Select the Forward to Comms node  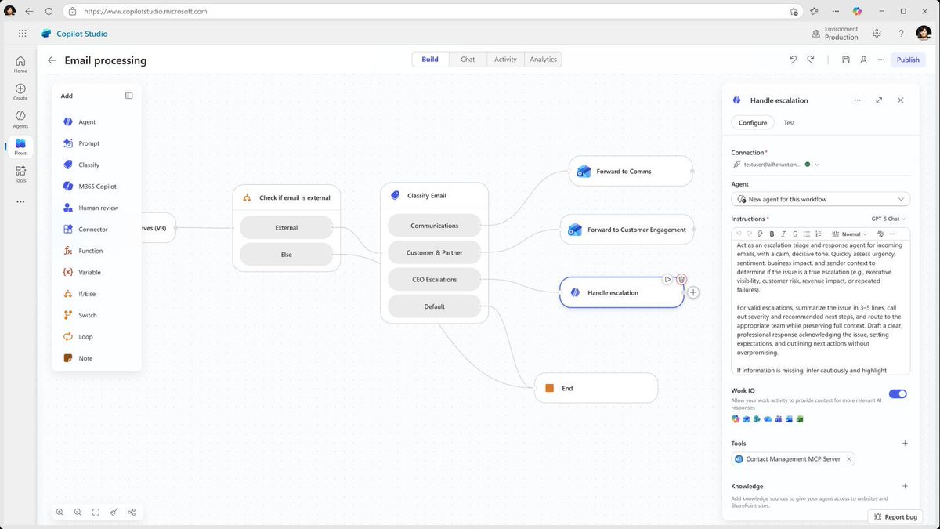631,171
